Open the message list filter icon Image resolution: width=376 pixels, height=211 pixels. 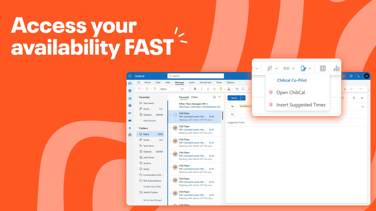click(x=219, y=97)
